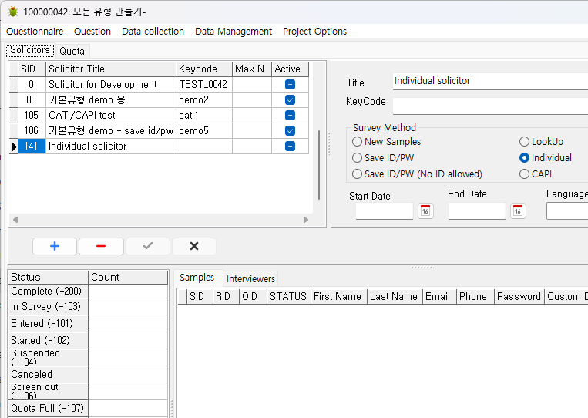Click the Entered (-101) status row

[x=88, y=323]
